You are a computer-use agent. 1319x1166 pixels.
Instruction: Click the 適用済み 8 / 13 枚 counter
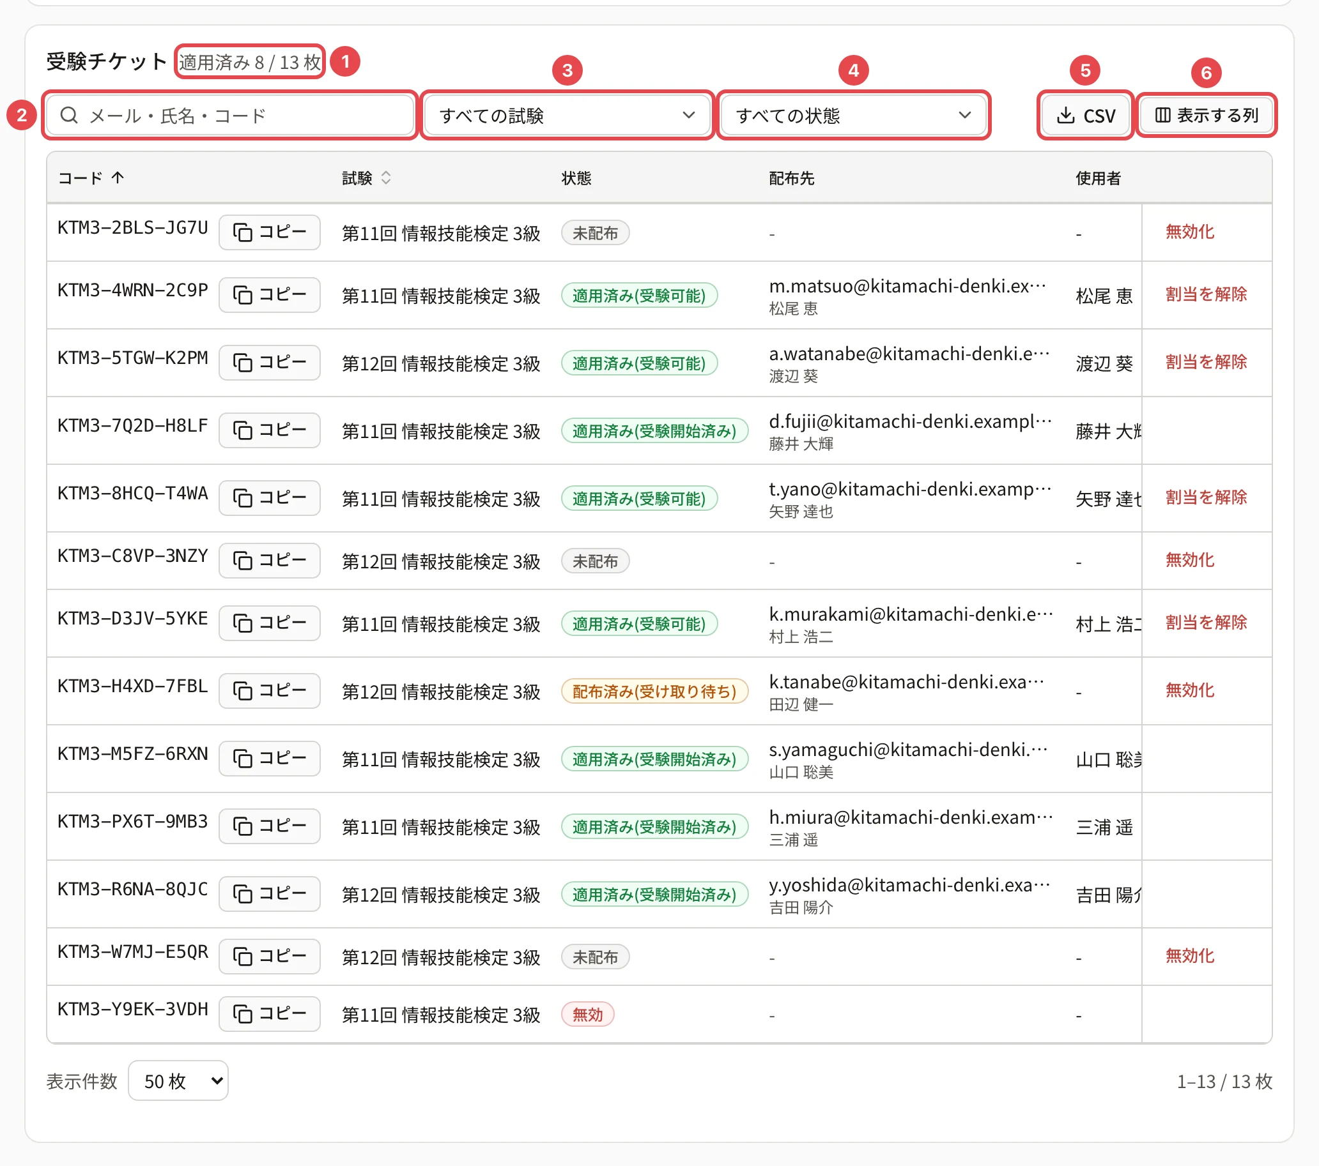click(249, 62)
